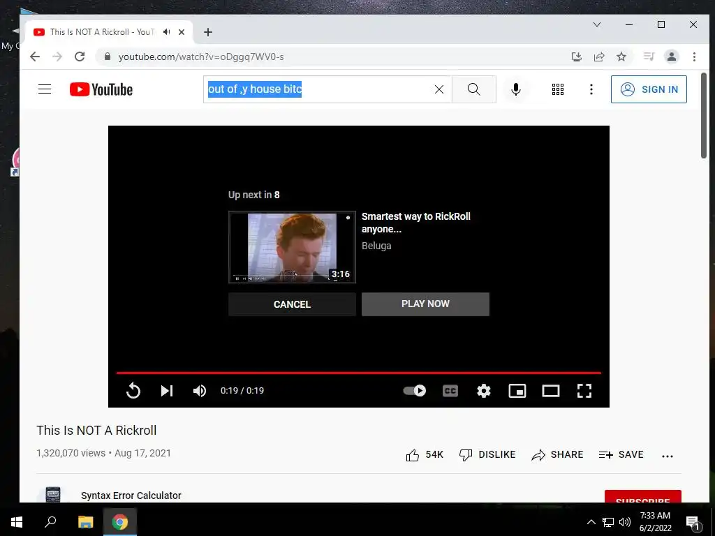Click Syntax Error Calculator channel avatar
715x536 pixels.
(x=53, y=495)
